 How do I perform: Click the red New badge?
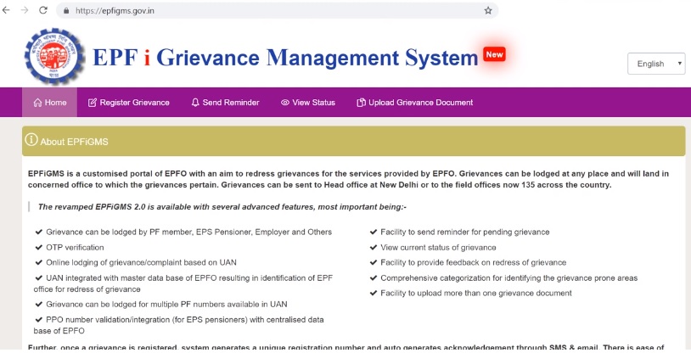(494, 54)
